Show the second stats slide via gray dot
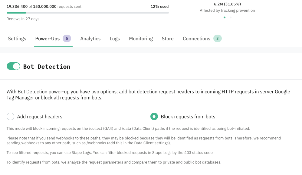Image resolution: width=302 pixels, height=175 pixels. coord(231,17)
